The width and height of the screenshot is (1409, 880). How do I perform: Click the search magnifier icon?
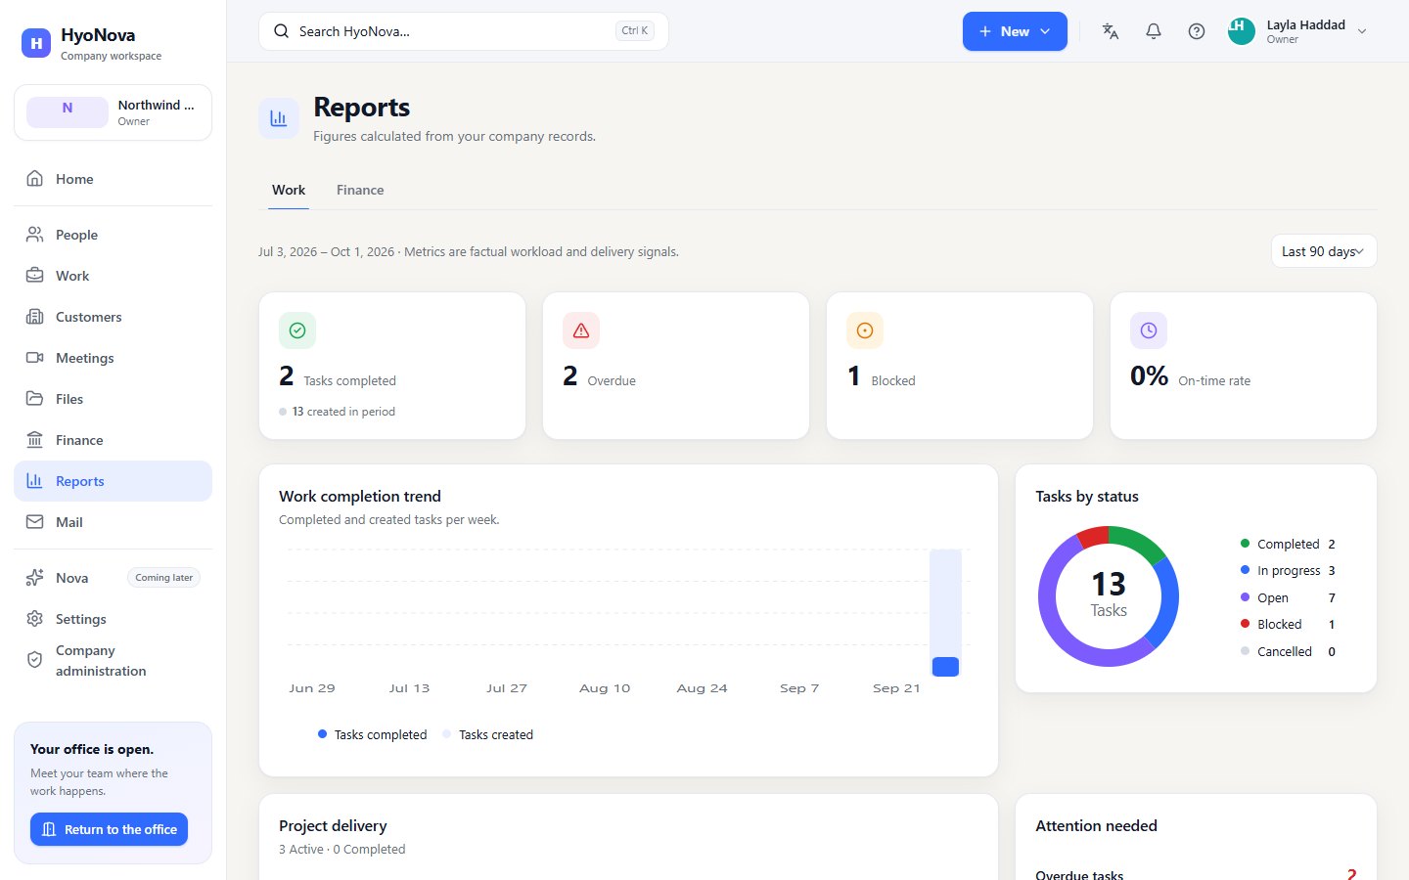281,31
